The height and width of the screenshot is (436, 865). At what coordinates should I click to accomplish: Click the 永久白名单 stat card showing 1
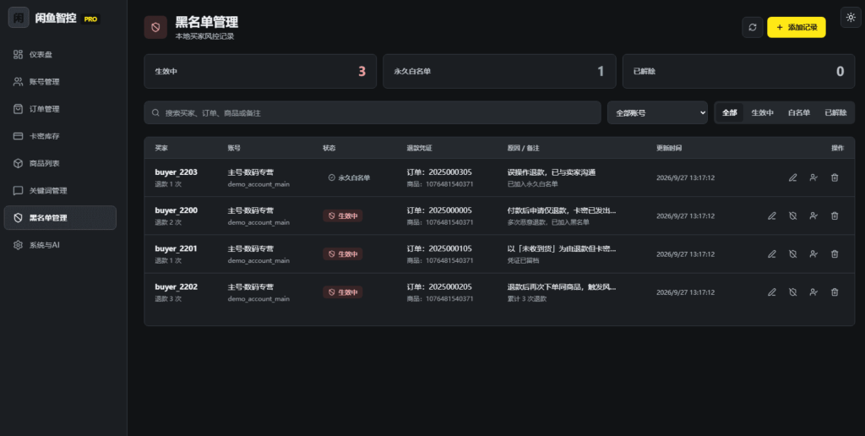[499, 71]
